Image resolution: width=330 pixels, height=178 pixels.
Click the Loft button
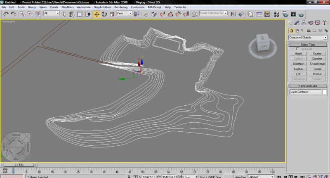coord(298,74)
